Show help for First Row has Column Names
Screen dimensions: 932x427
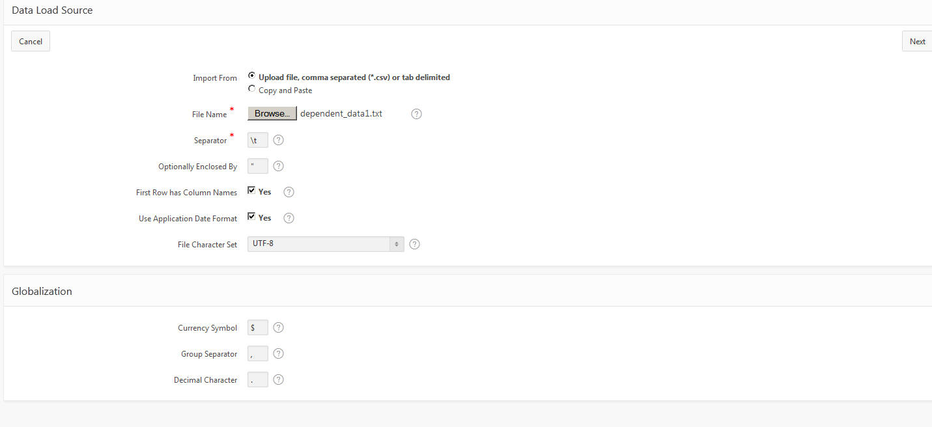(289, 192)
